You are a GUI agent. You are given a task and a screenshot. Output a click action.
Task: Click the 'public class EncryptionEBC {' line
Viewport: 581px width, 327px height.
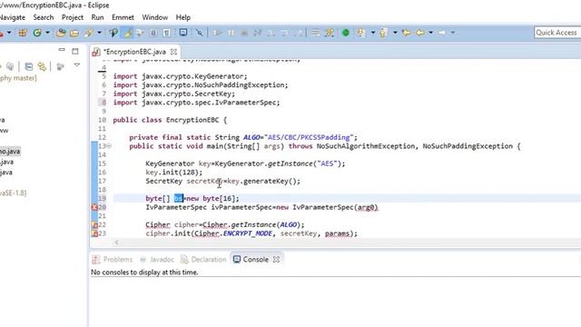pyautogui.click(x=170, y=120)
